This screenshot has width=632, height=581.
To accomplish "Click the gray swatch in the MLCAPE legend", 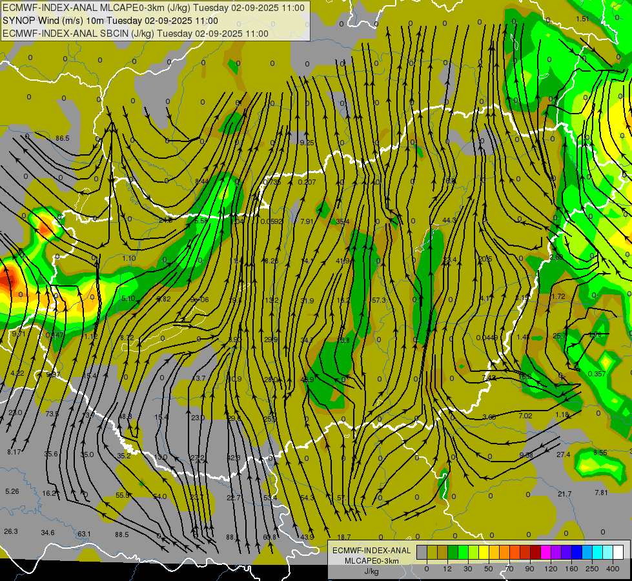I will (x=422, y=552).
